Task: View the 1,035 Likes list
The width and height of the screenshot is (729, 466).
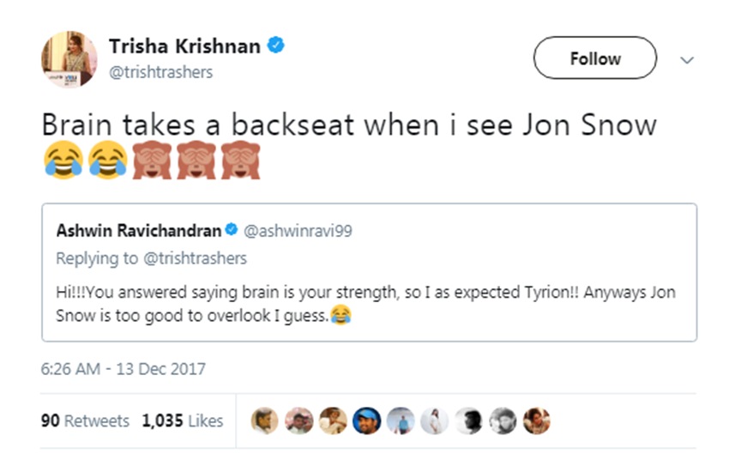Action: [x=182, y=421]
